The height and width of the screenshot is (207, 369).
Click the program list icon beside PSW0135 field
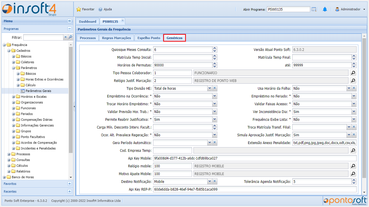[x=314, y=9]
